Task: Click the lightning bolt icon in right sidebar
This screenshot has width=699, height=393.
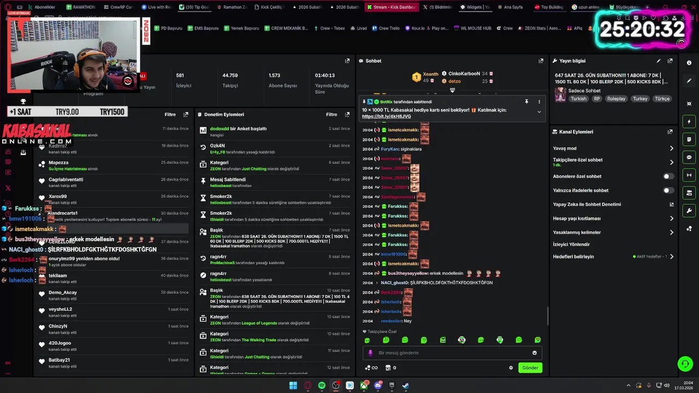Action: (689, 122)
